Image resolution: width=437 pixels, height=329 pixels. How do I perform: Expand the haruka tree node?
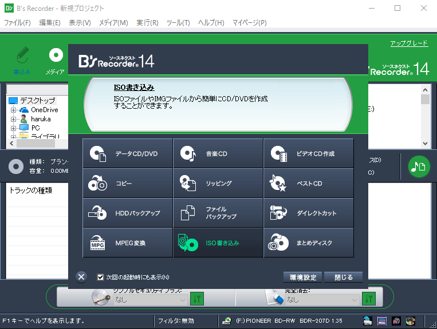[x=13, y=119]
